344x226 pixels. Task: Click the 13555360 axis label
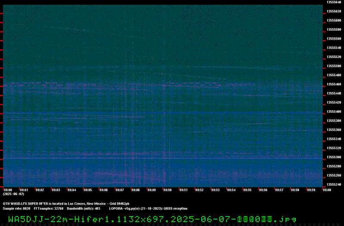pos(334,130)
